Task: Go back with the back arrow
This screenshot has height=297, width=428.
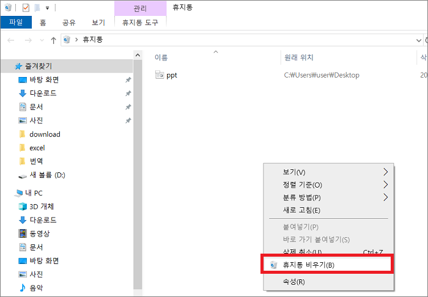Action: pyautogui.click(x=10, y=40)
